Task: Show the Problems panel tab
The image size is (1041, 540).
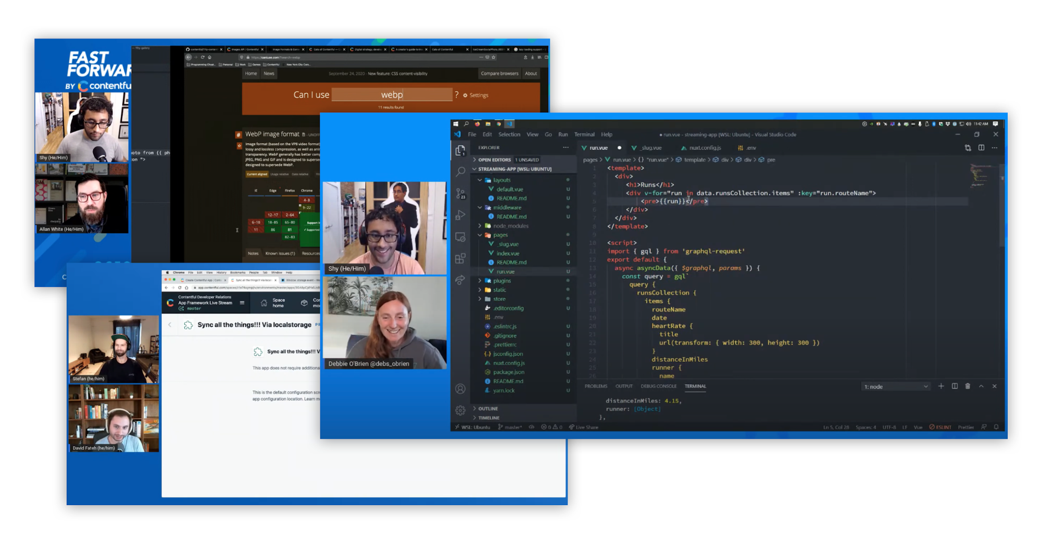Action: (596, 386)
